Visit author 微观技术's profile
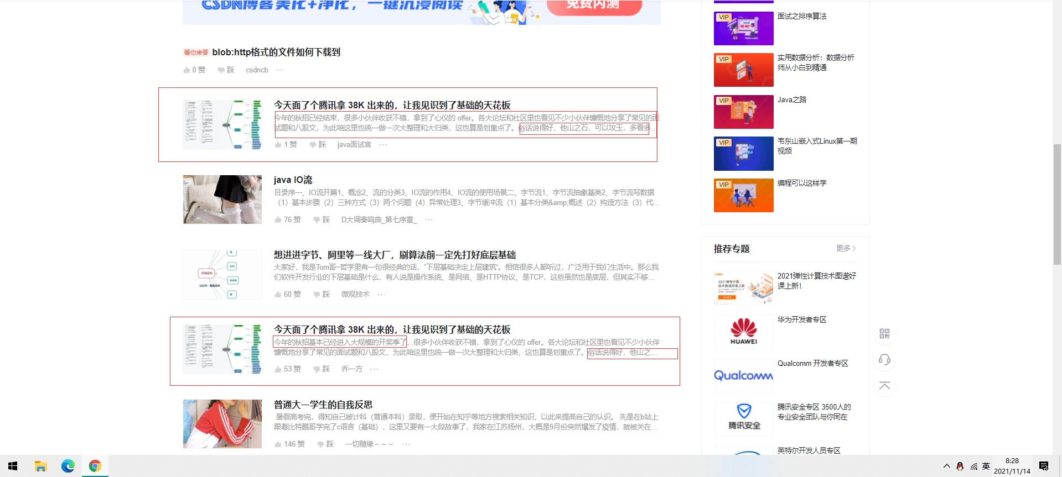Image resolution: width=1062 pixels, height=477 pixels. tap(355, 295)
